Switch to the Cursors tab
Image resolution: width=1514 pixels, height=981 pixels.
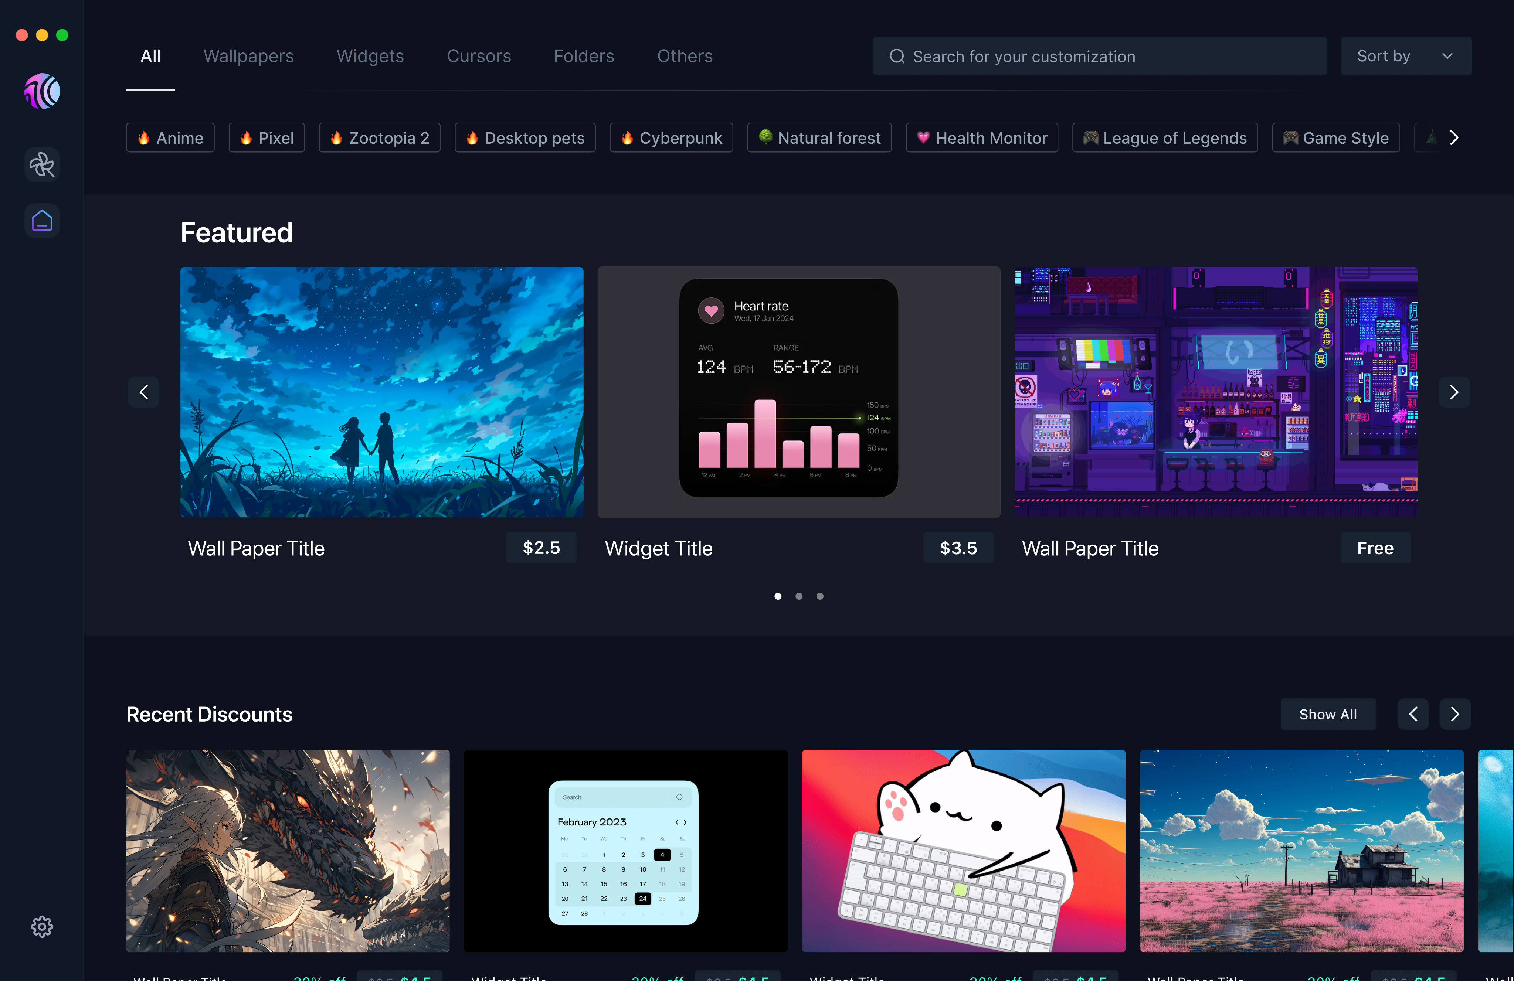coord(479,57)
